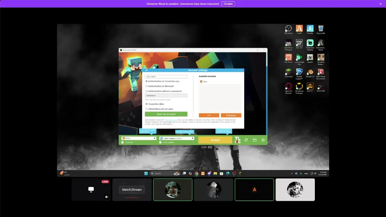Open the FiveM desktop icon
Image resolution: width=386 pixels, height=217 pixels.
coord(299,30)
